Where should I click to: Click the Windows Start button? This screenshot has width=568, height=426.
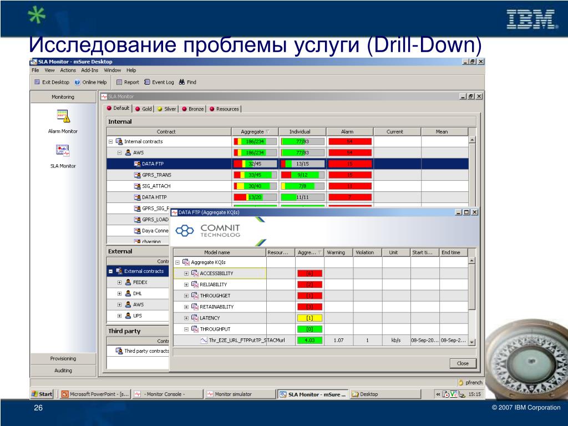point(42,394)
